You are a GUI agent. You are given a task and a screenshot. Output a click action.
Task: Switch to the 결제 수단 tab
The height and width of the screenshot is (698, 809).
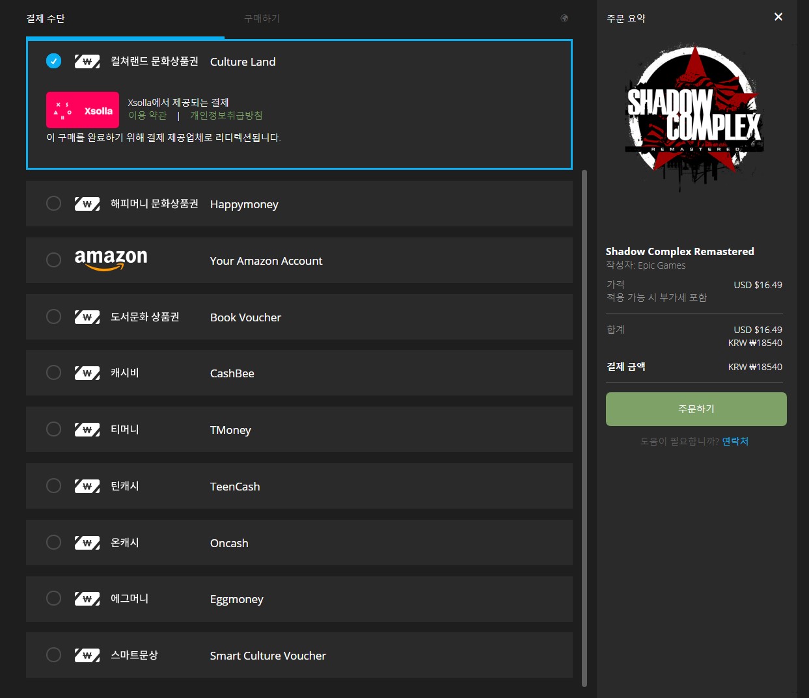[46, 19]
